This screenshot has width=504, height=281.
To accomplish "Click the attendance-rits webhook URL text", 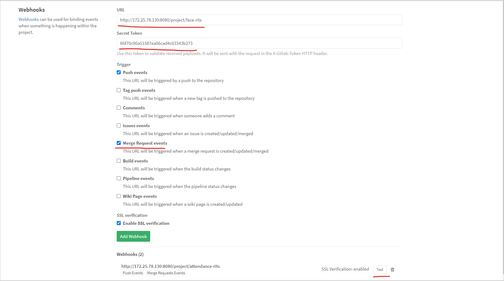I will tap(170, 266).
